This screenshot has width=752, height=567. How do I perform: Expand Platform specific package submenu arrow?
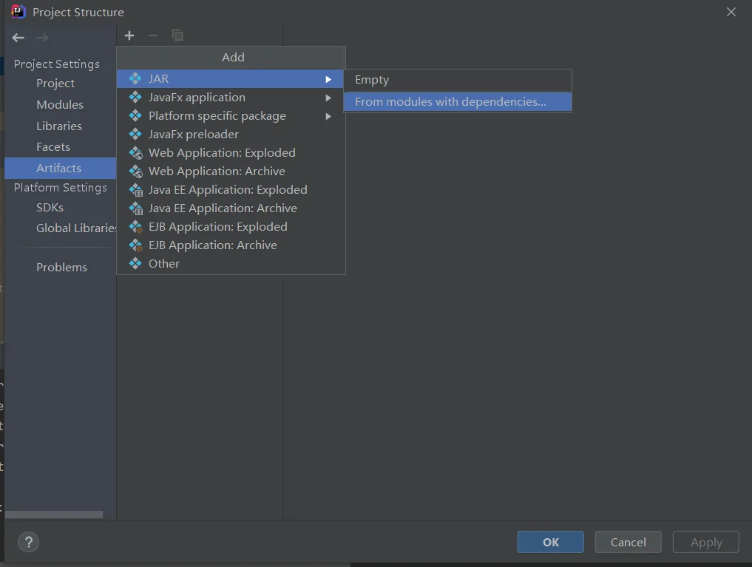coord(328,116)
